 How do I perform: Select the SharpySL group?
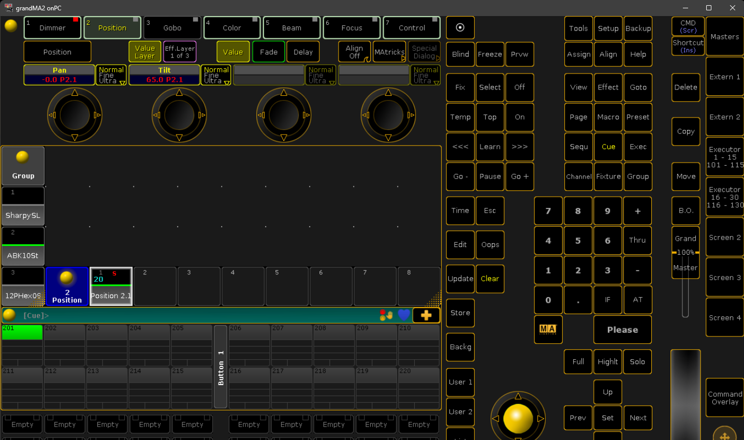point(23,206)
